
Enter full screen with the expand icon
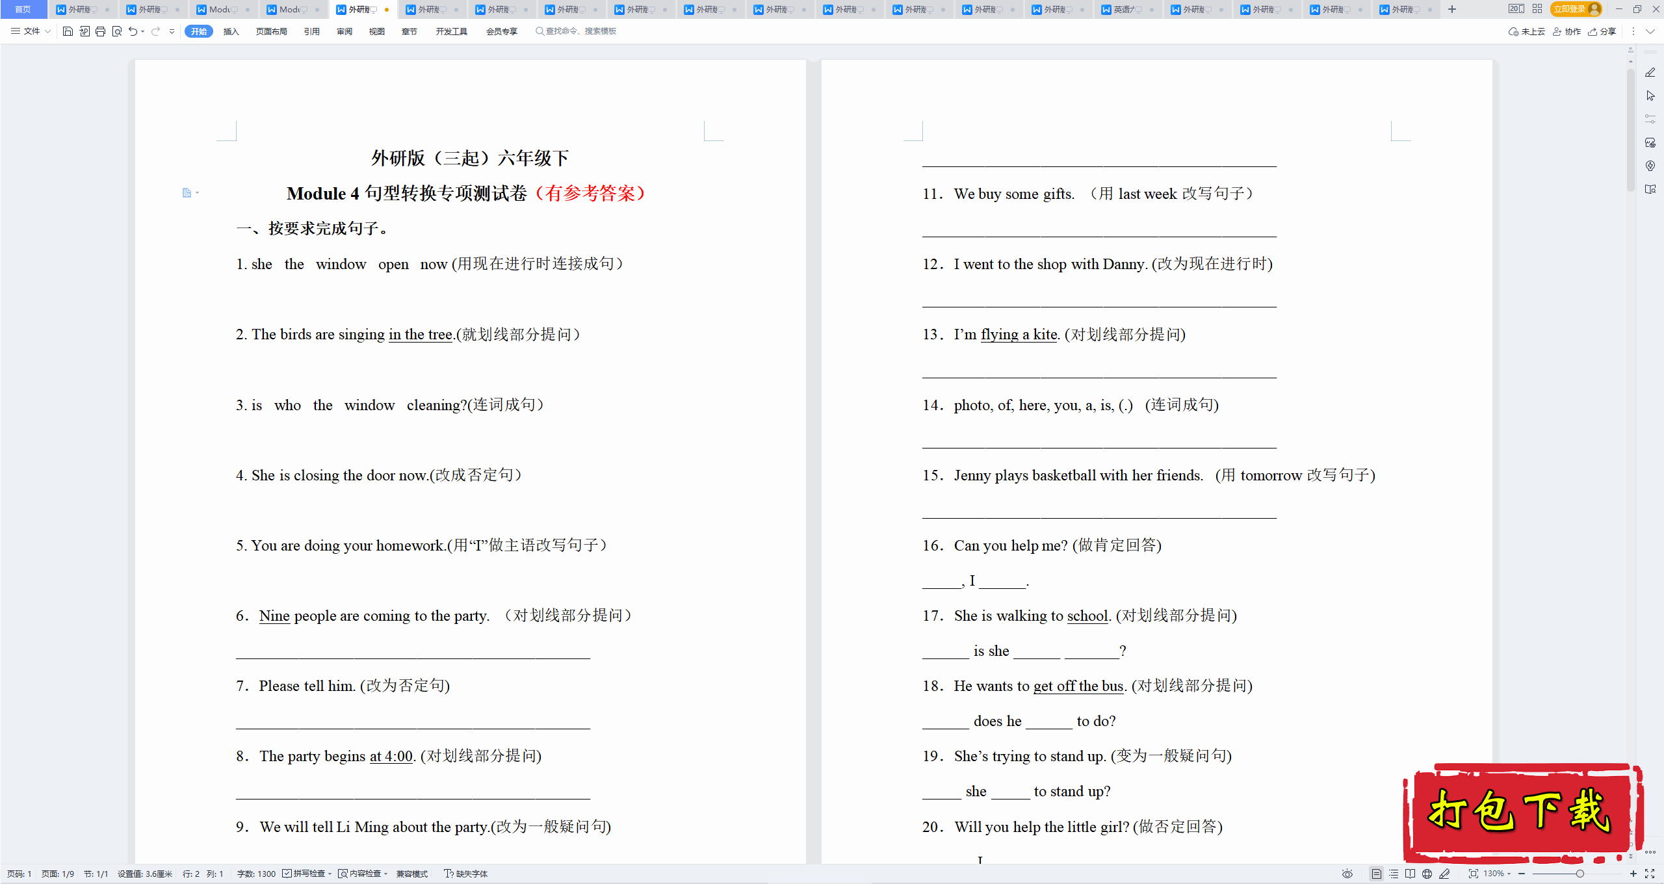(1650, 874)
